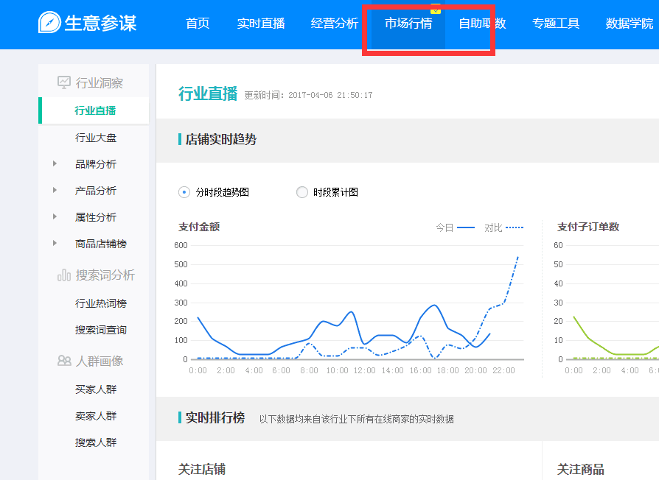The height and width of the screenshot is (480, 659).
Task: Click the 搜索词分析 section header
Action: [x=105, y=275]
